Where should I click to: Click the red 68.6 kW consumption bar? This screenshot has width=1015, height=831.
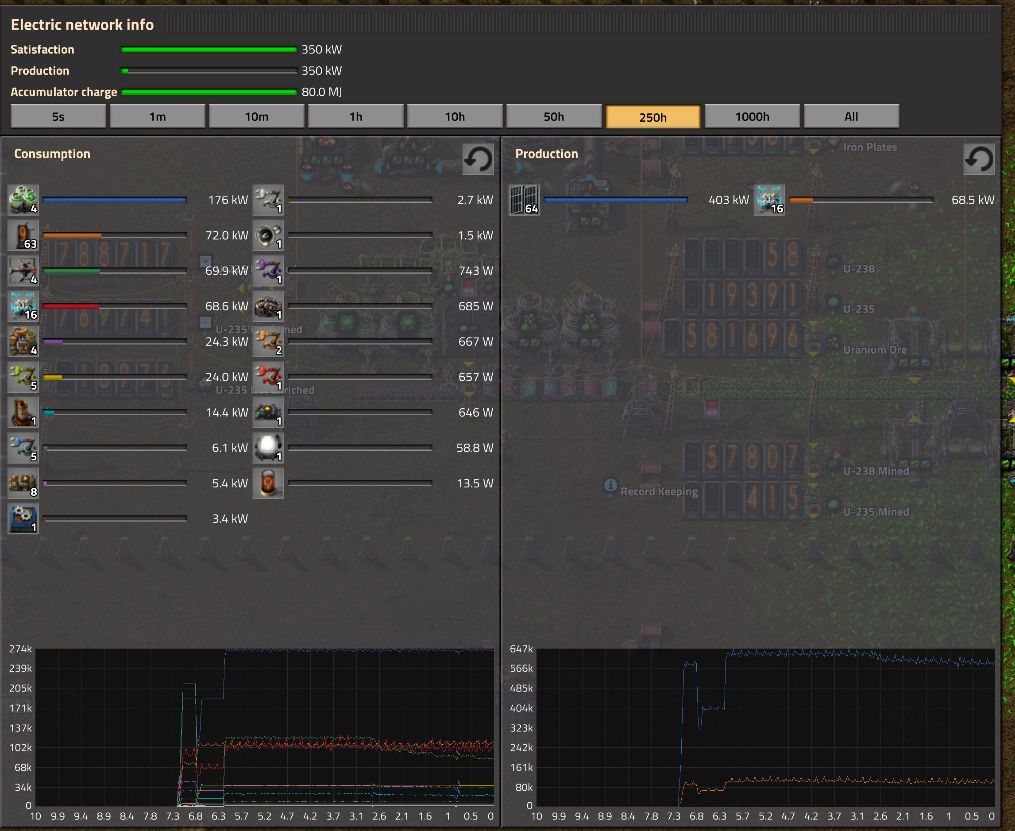click(115, 306)
